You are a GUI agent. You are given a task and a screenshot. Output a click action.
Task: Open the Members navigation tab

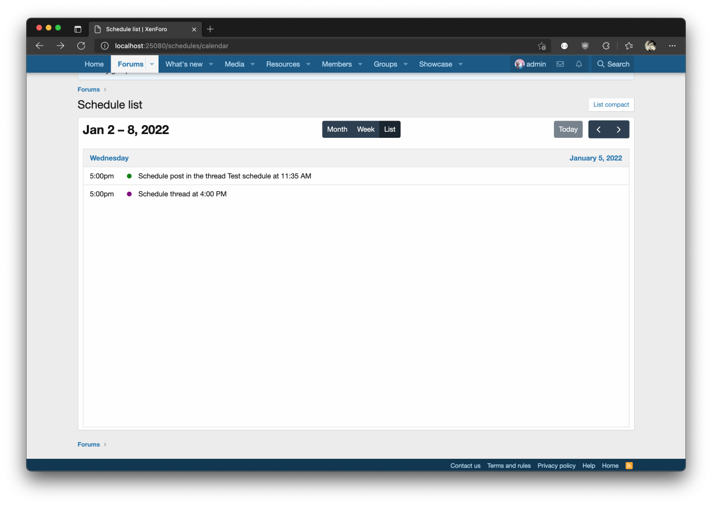click(337, 64)
